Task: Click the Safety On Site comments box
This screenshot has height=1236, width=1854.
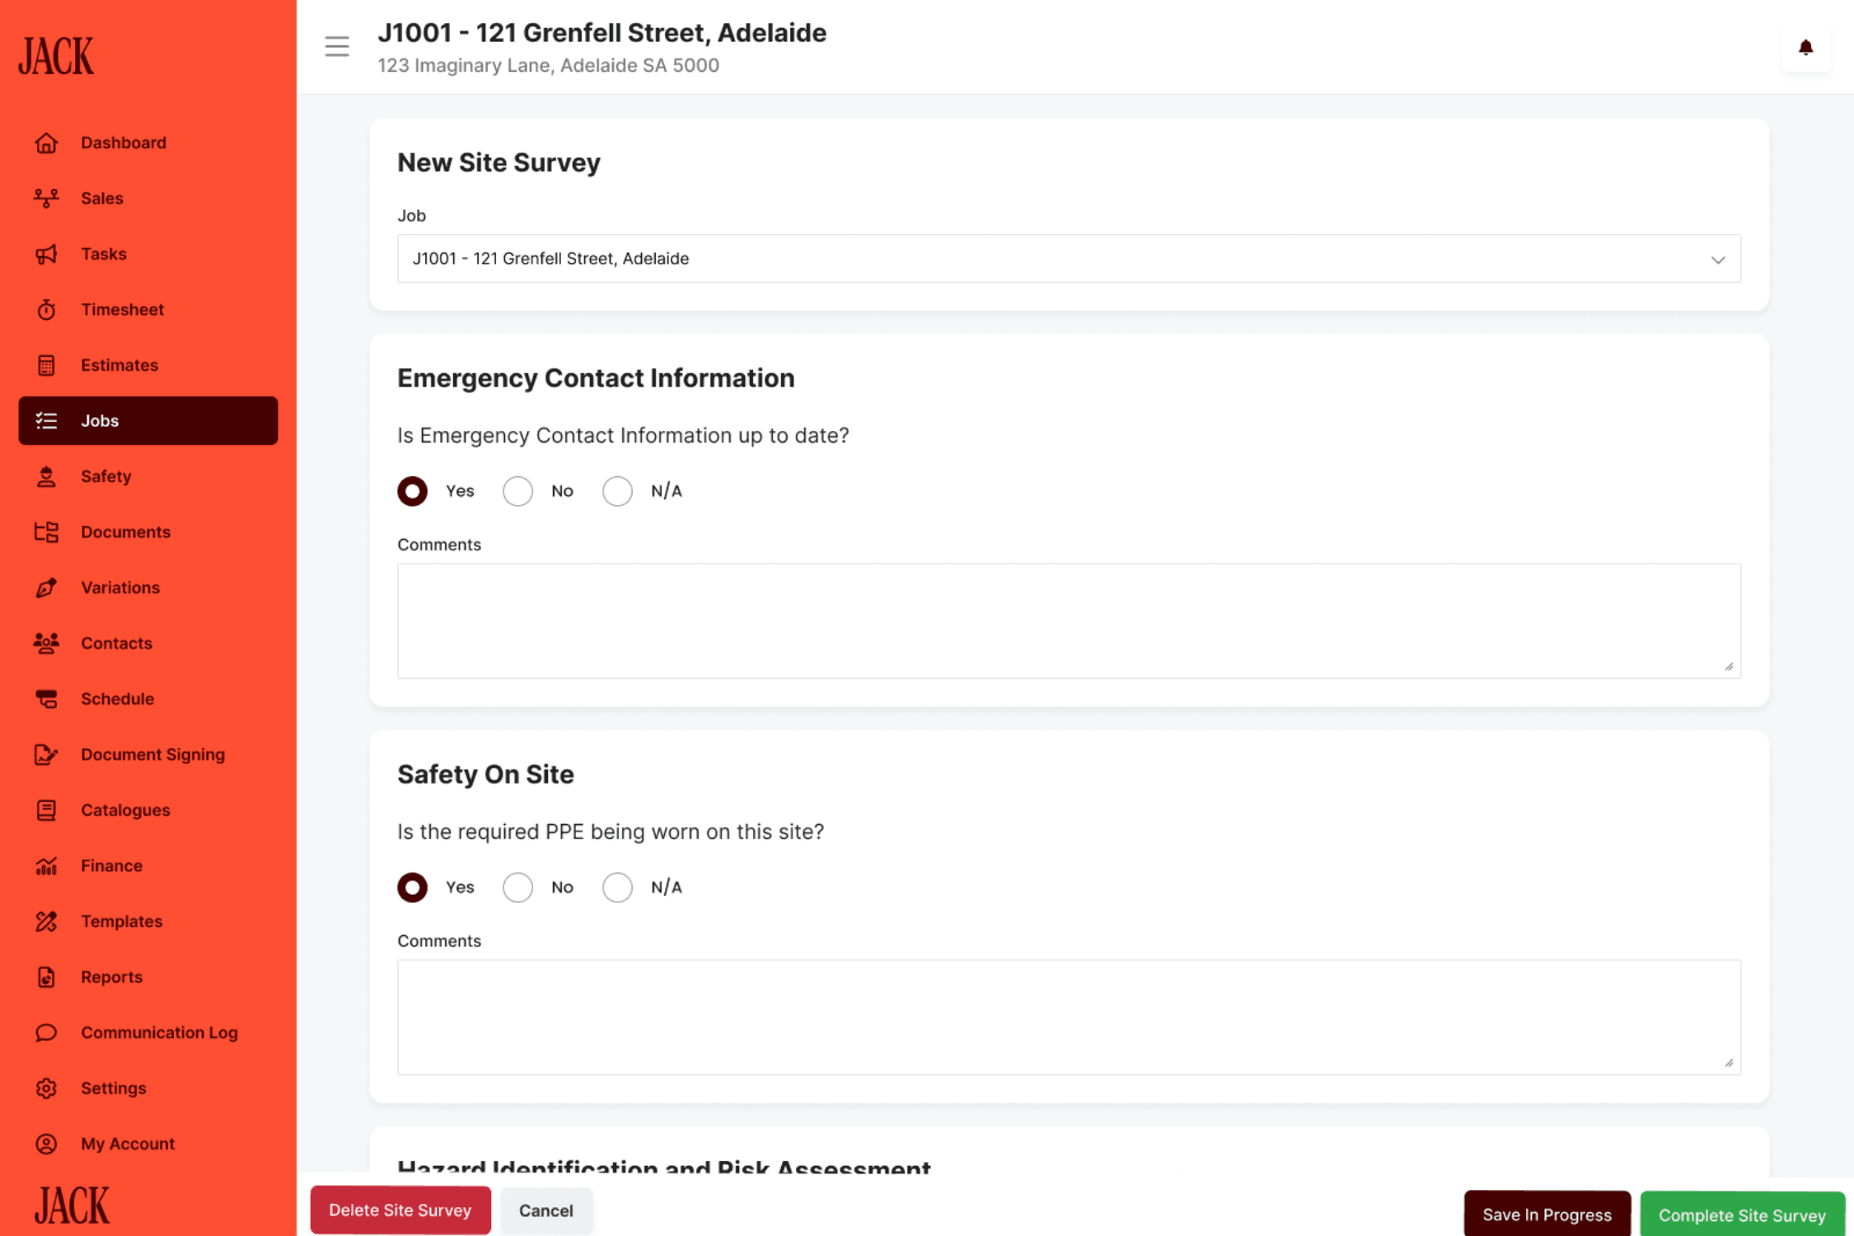Action: pos(1068,1017)
